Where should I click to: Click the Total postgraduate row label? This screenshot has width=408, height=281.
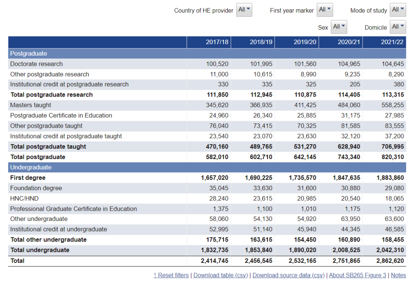tap(38, 157)
